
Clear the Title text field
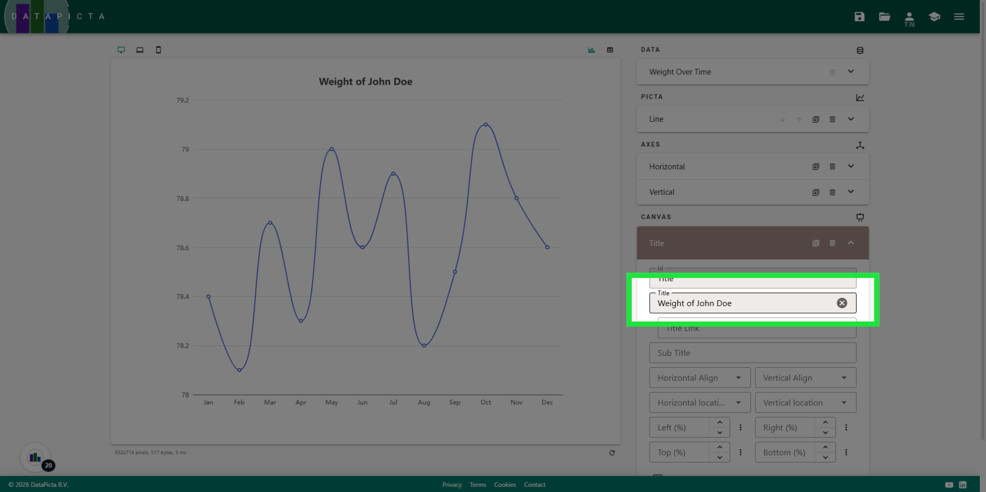(842, 303)
